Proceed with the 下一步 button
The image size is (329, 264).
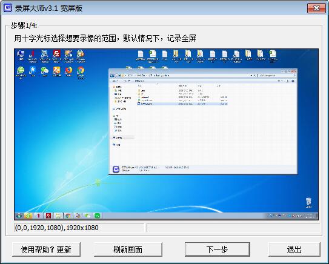tap(218, 249)
